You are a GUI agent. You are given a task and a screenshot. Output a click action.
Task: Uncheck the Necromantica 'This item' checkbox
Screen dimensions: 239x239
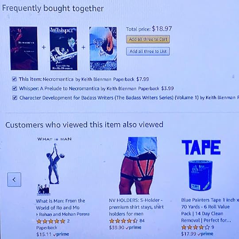(14, 79)
